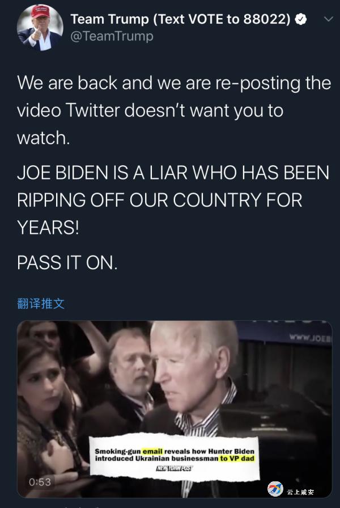Click the We are back opening sentence
This screenshot has height=508, width=340.
174,110
